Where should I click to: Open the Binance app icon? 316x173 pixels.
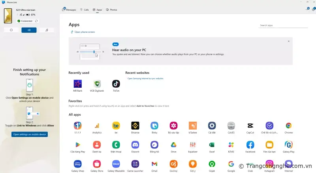click(135, 126)
